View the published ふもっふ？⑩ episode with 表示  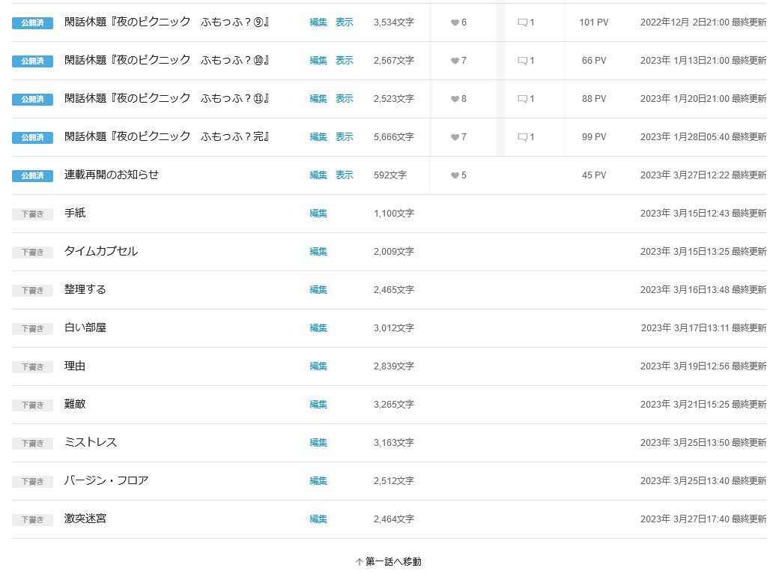[344, 61]
